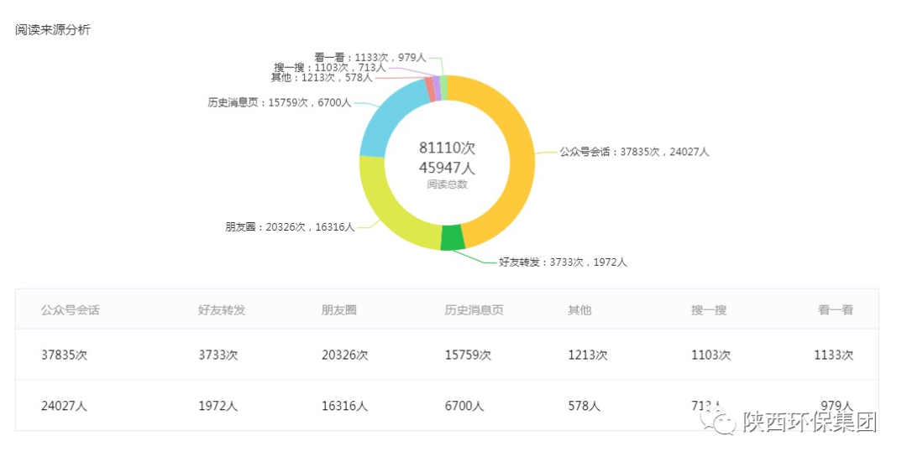
Task: Click the 好友转发 table column header
Action: tap(222, 309)
